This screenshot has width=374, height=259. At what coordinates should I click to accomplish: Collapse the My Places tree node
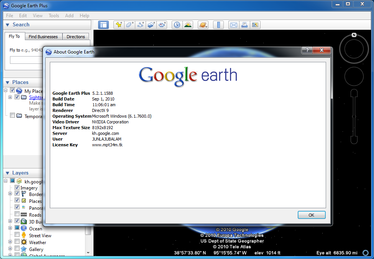point(6,91)
